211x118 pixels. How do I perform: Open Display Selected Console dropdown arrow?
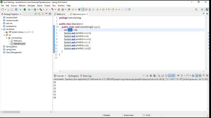point(184,76)
